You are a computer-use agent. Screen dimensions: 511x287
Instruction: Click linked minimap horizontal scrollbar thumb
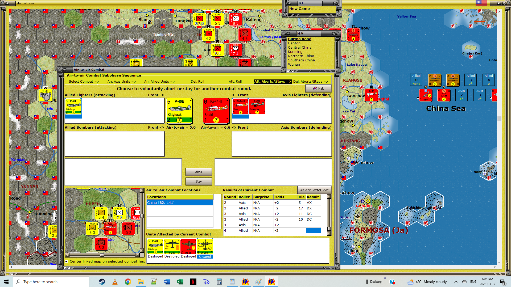(x=102, y=255)
